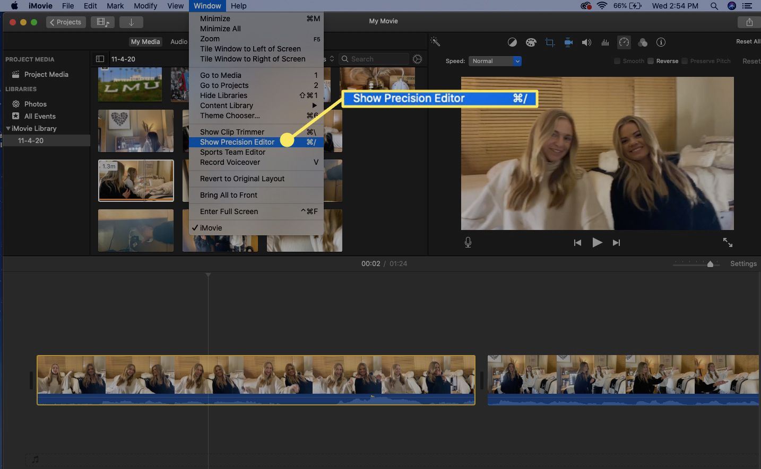Image resolution: width=761 pixels, height=469 pixels.
Task: Open the Apple menu
Action: tap(14, 6)
